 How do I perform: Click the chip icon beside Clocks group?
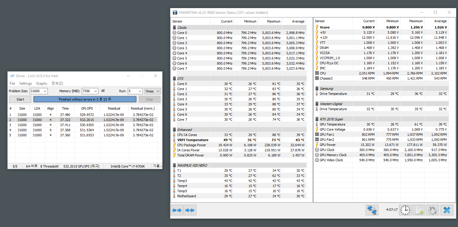174,28
